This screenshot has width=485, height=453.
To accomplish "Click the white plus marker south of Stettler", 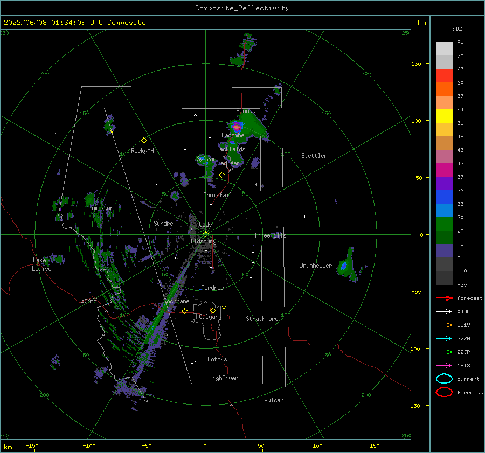I will pyautogui.click(x=304, y=217).
